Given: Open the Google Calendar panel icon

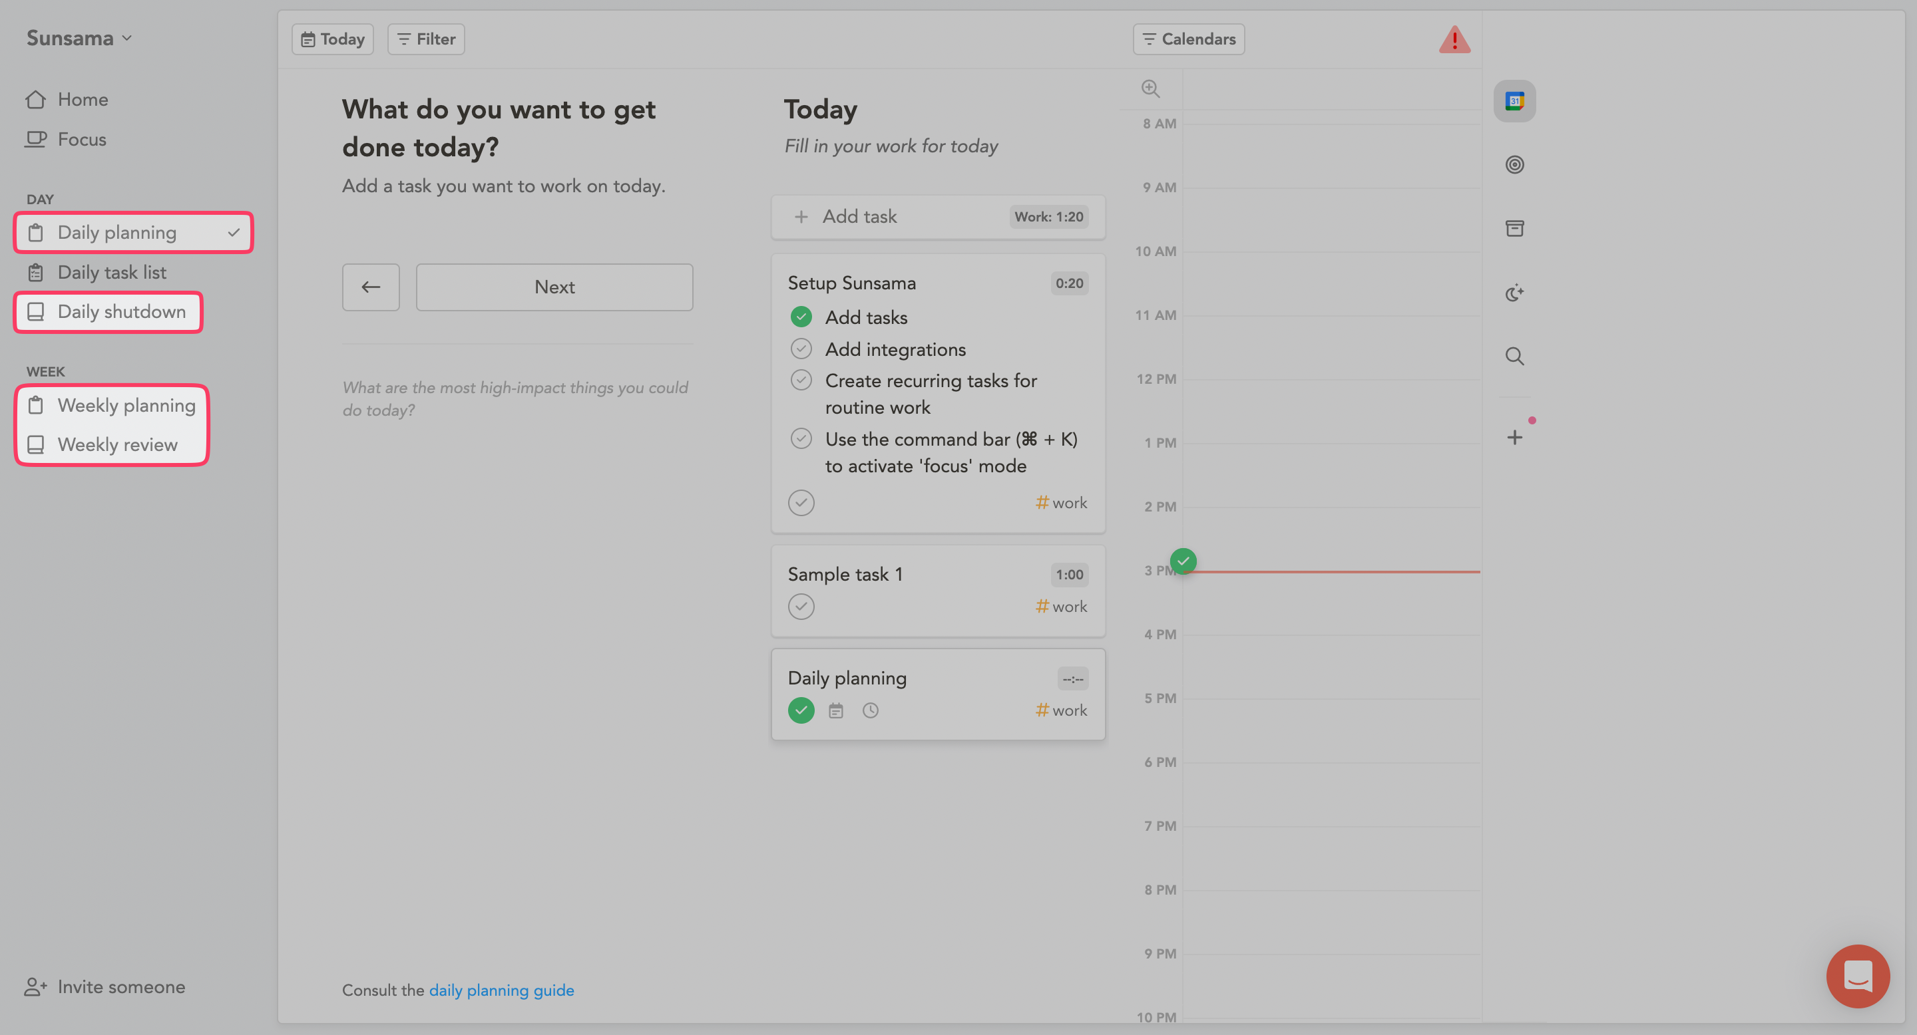Looking at the screenshot, I should point(1514,101).
